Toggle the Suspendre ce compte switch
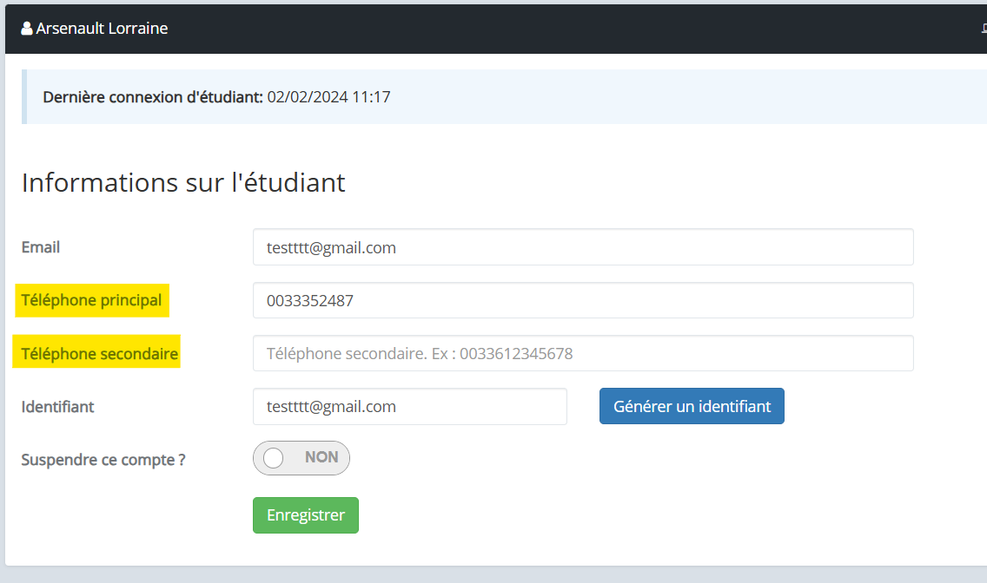Screen dimensions: 987x583 301,458
